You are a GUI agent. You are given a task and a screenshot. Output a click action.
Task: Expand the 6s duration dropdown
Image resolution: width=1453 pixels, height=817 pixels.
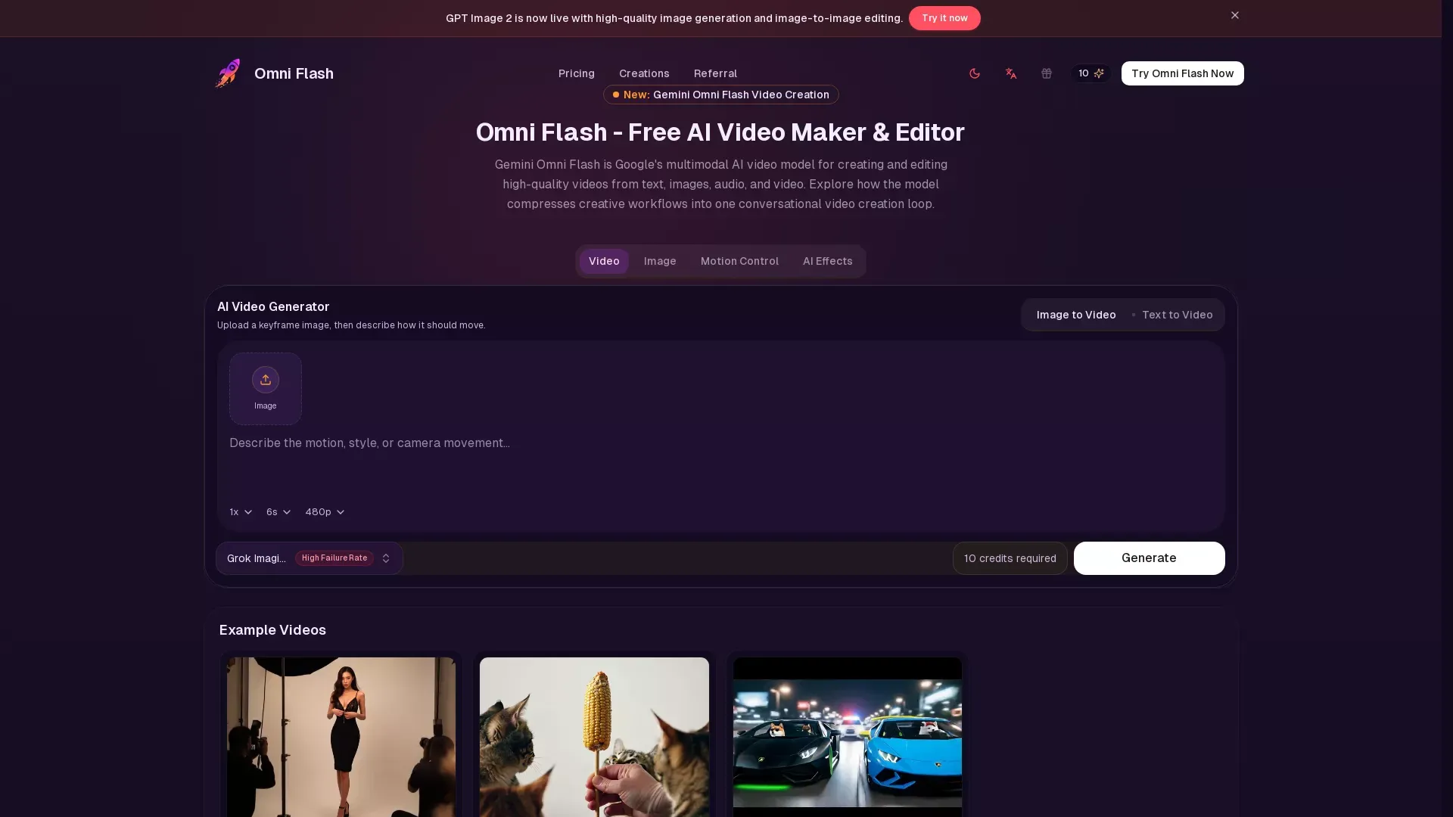pos(278,512)
